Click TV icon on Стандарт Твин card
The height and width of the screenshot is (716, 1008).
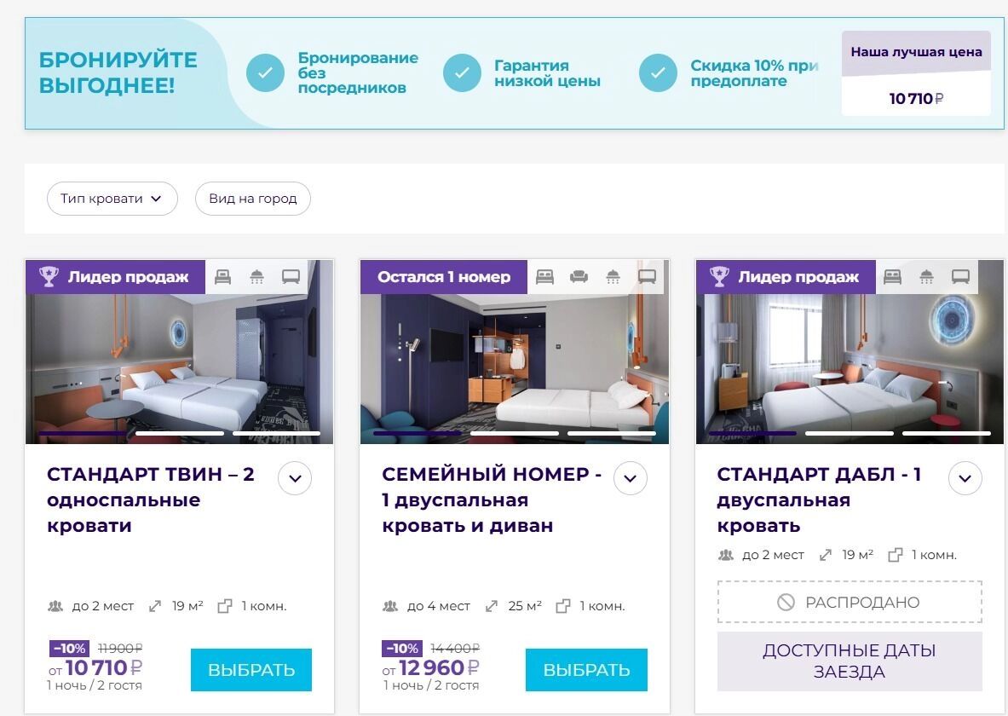[291, 277]
